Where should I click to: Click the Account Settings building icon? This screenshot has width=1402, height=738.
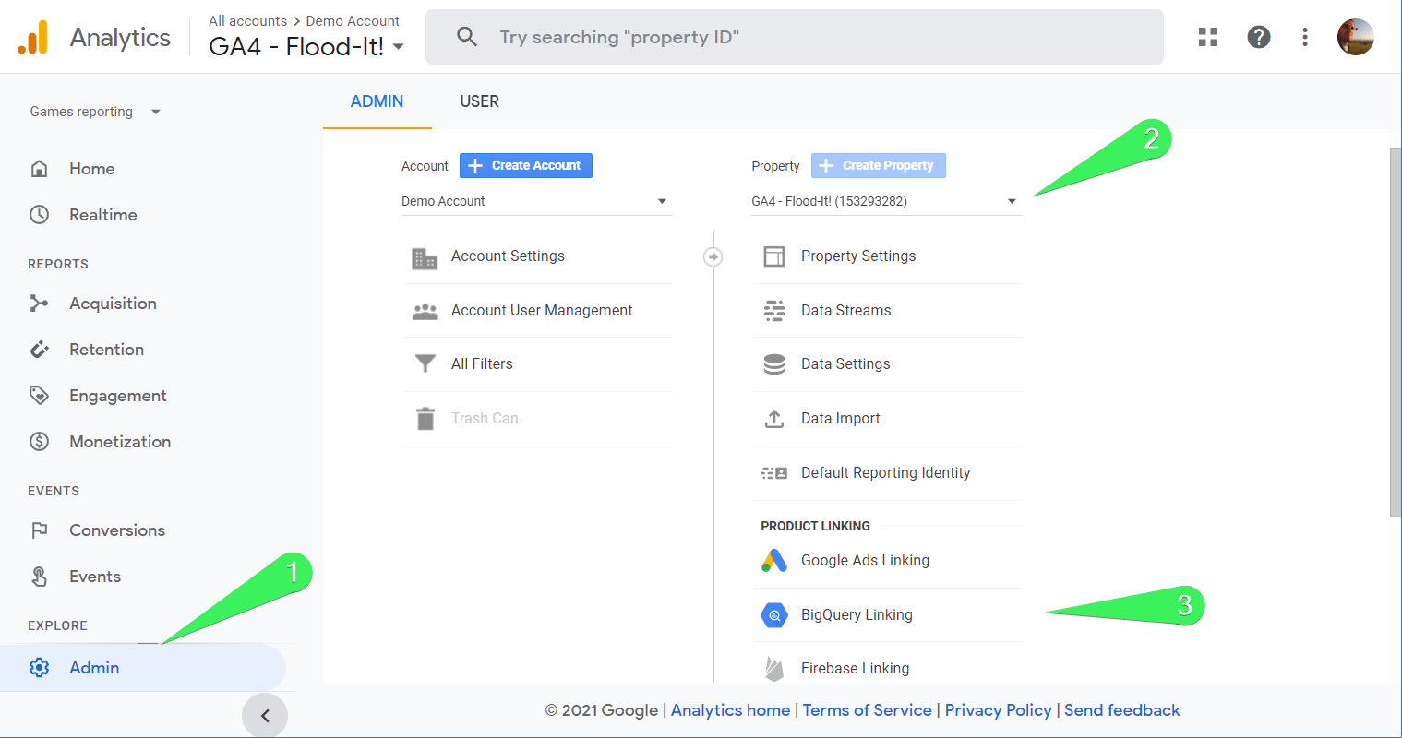tap(425, 258)
